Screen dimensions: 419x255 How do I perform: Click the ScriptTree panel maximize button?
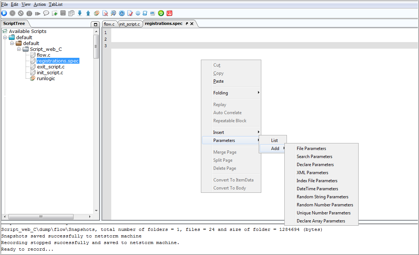coord(96,24)
